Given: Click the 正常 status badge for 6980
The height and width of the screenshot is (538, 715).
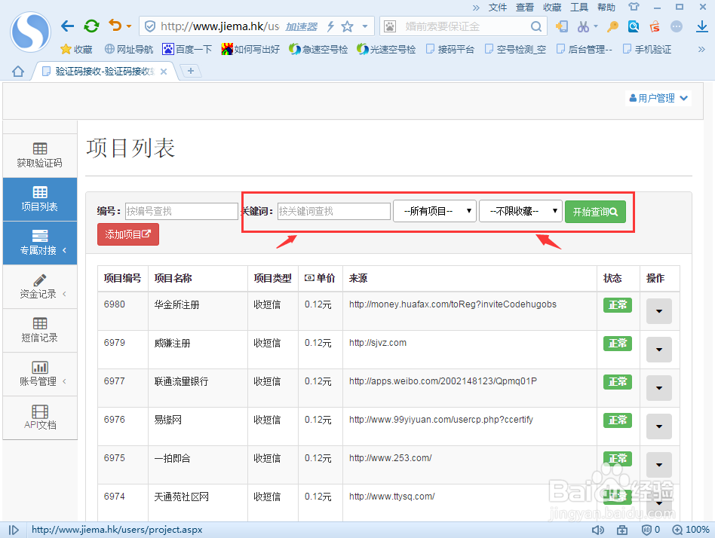Looking at the screenshot, I should tap(618, 304).
